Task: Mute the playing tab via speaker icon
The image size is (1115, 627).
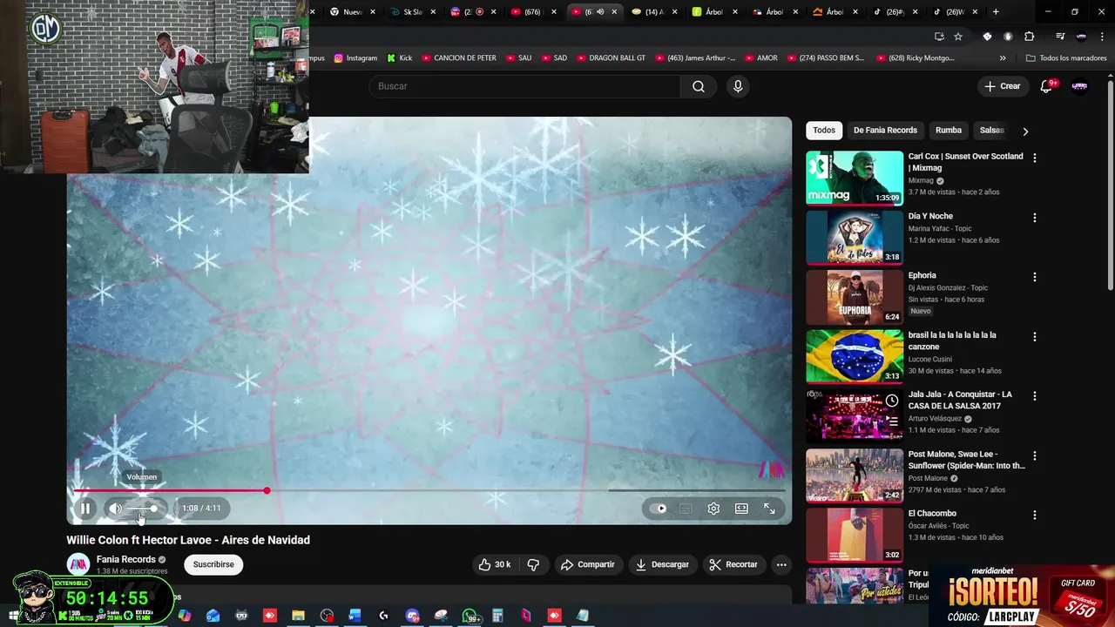Action: pyautogui.click(x=599, y=12)
